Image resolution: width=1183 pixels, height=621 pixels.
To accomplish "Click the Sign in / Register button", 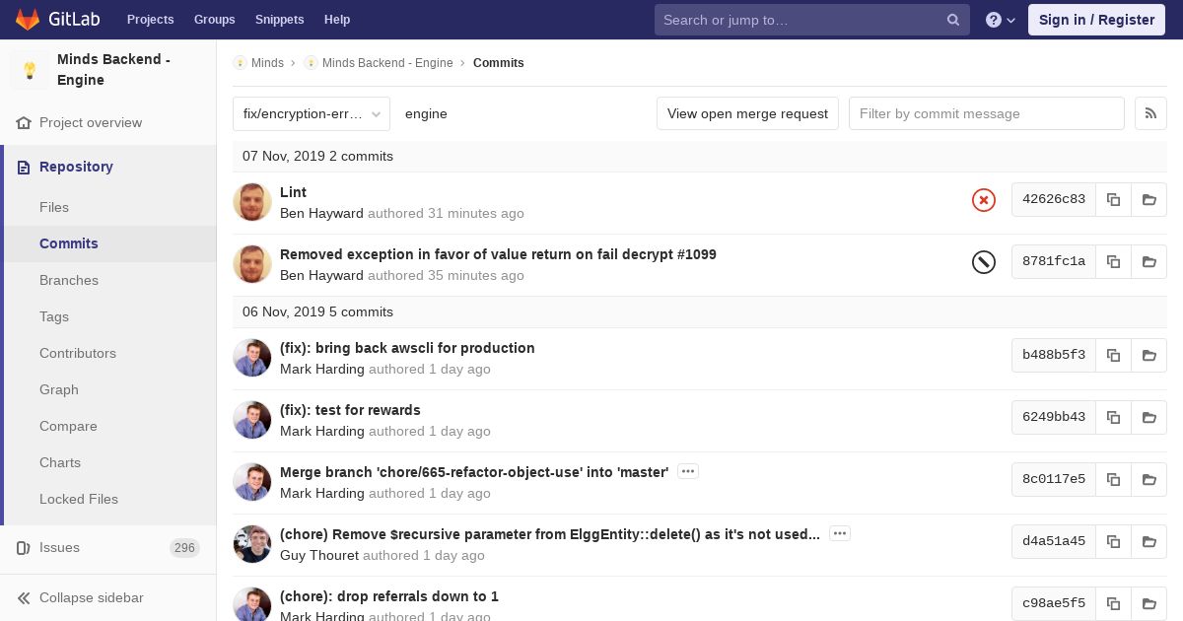I will [x=1096, y=20].
